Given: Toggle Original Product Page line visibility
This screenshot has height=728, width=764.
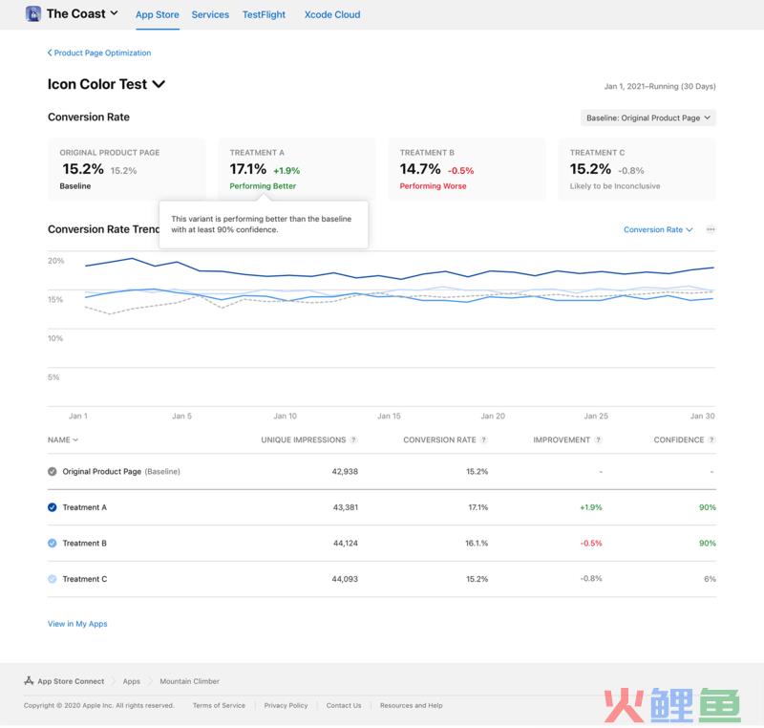Looking at the screenshot, I should point(53,471).
